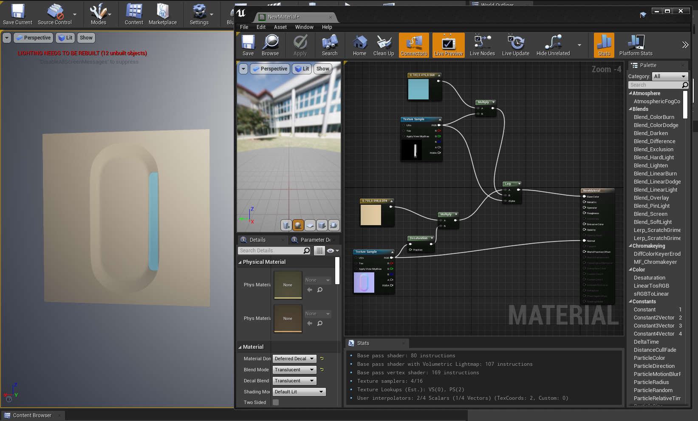Screen dimensions: 698x421
Task: Click the Hide Unrelated icon
Action: tap(553, 45)
